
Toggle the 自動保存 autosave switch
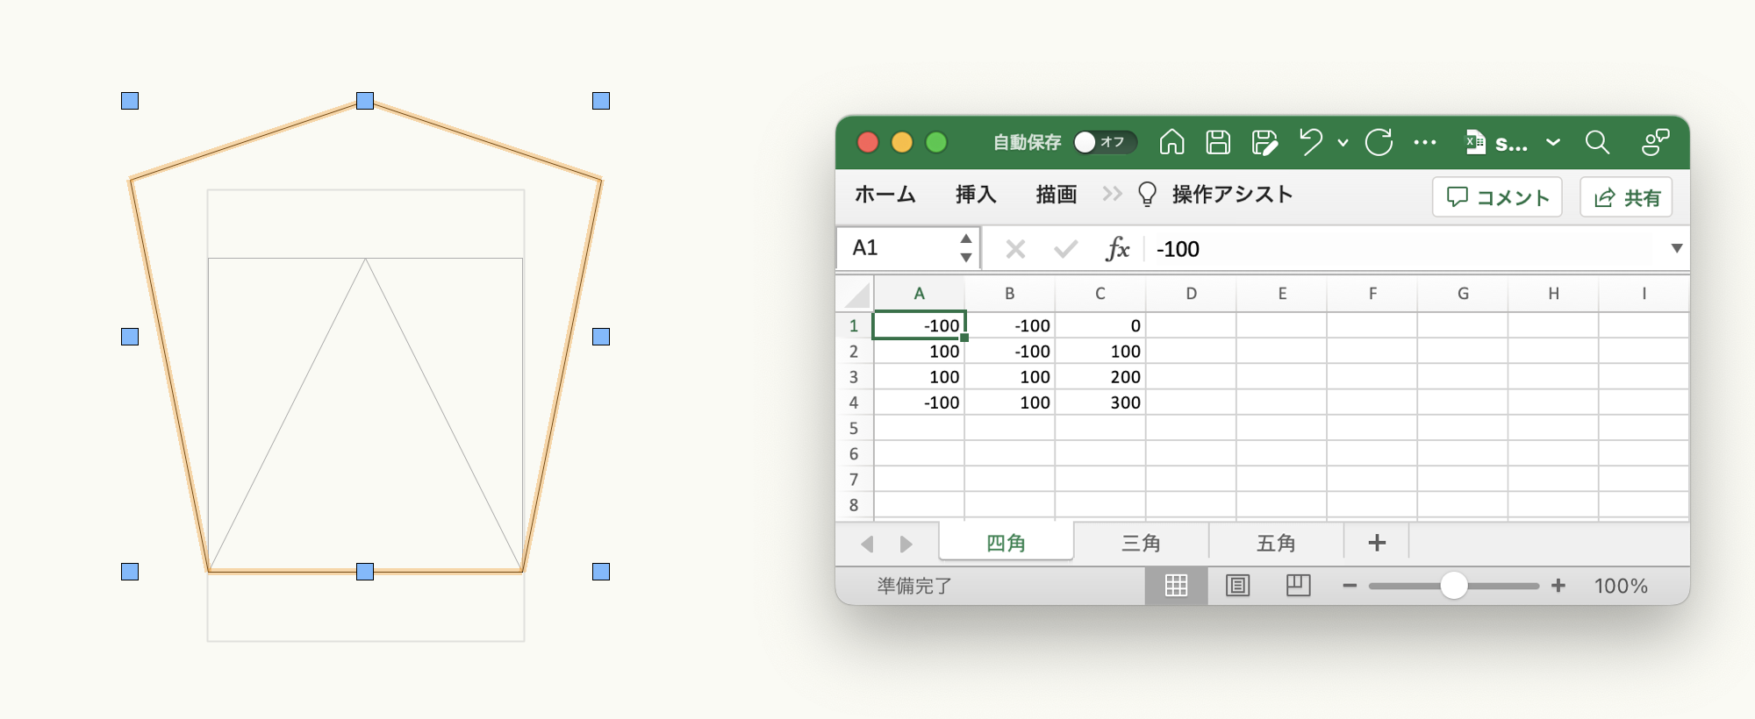(x=1105, y=142)
